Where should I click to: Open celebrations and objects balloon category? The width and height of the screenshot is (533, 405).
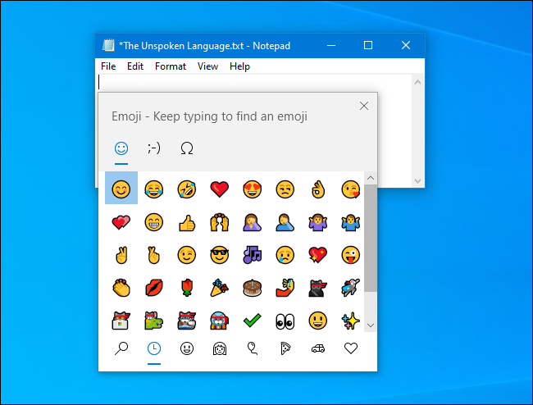click(x=253, y=348)
